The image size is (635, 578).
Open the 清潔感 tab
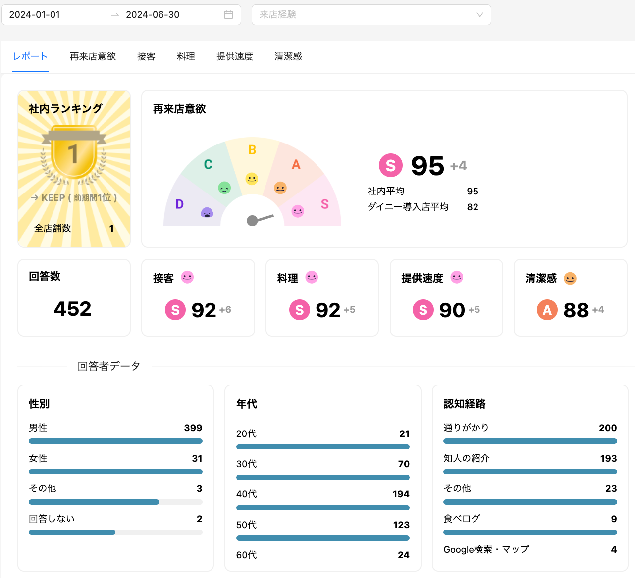coord(288,56)
